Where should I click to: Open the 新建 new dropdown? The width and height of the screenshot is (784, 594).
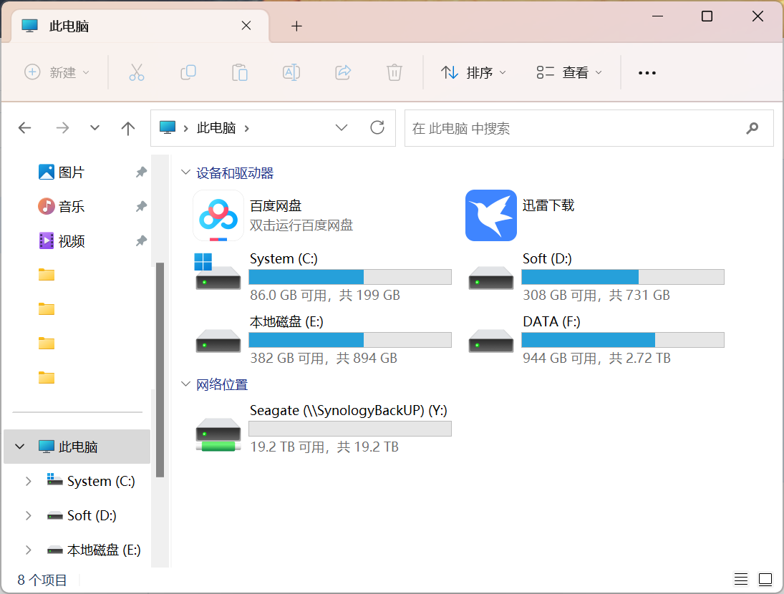[x=57, y=72]
